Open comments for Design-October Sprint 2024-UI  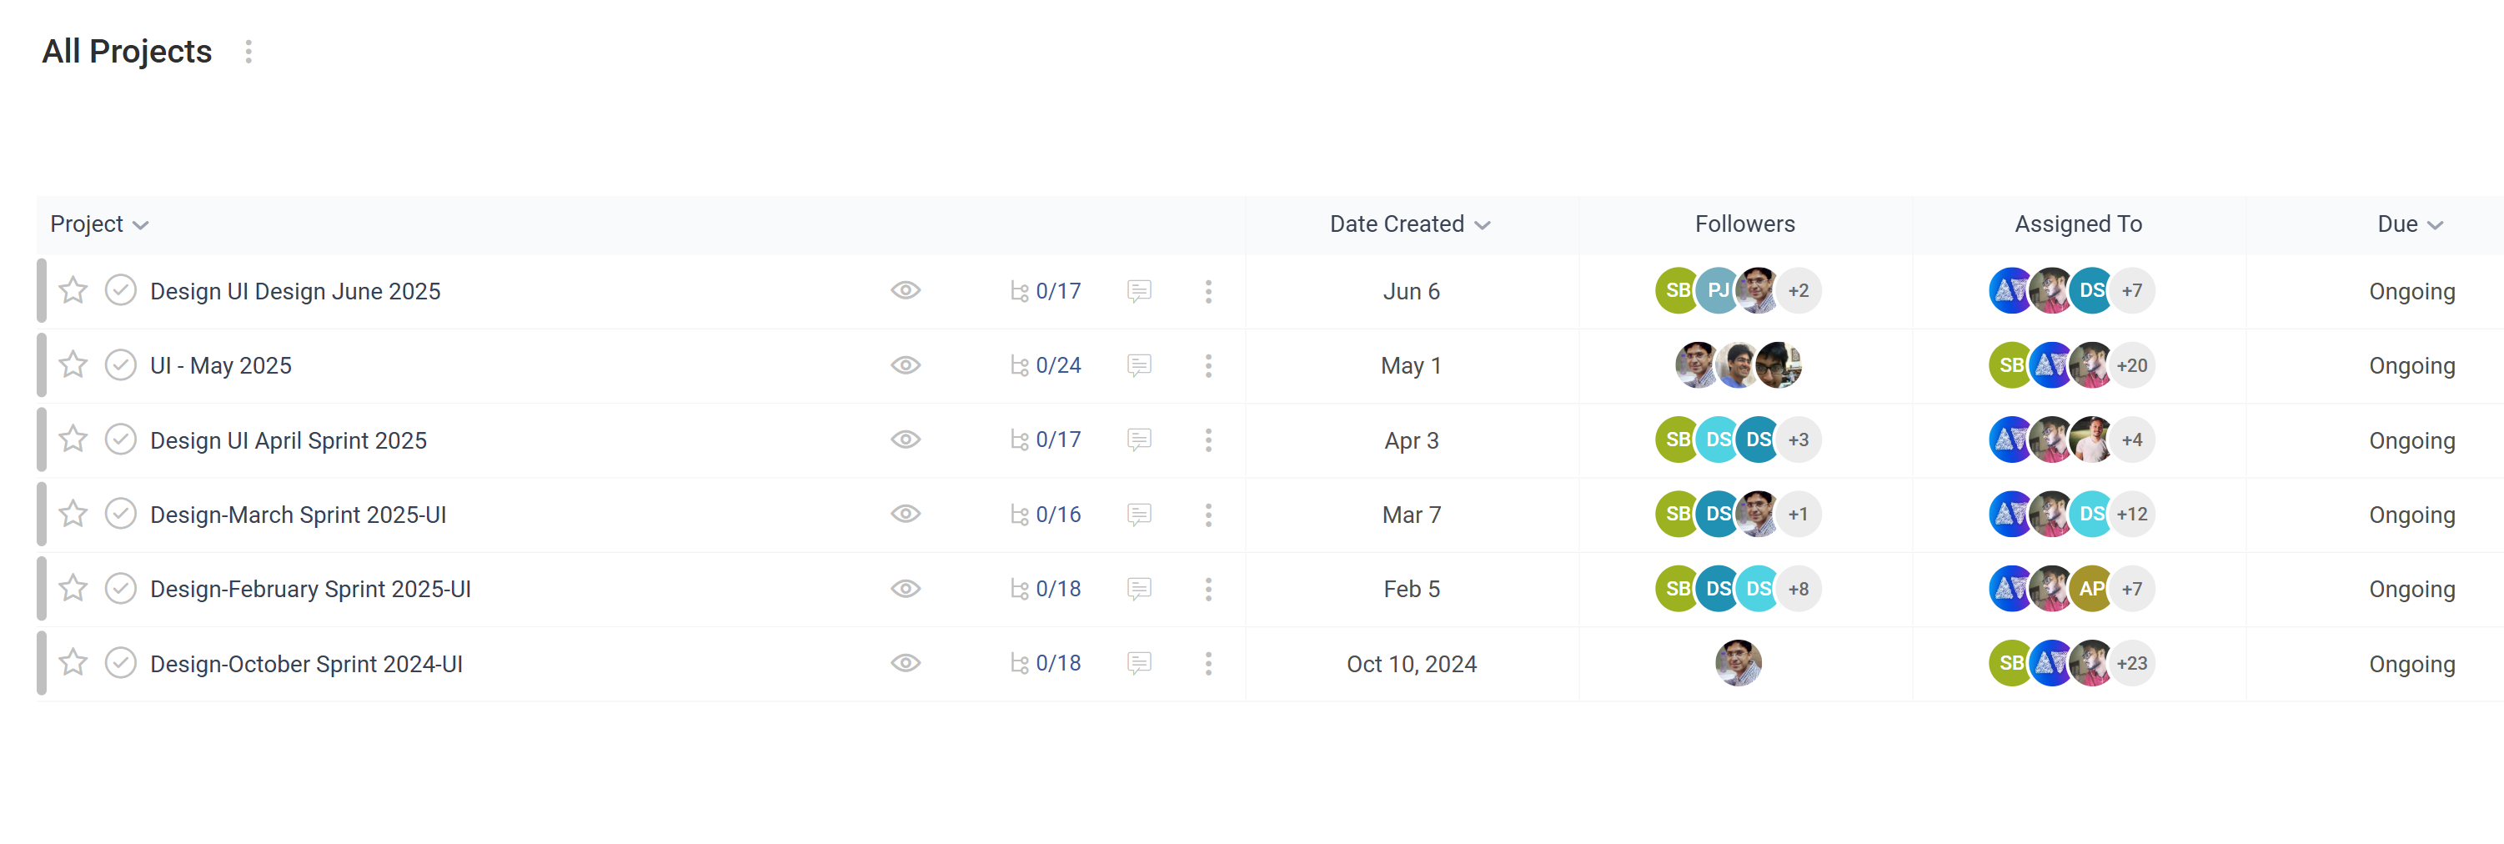[x=1139, y=663]
